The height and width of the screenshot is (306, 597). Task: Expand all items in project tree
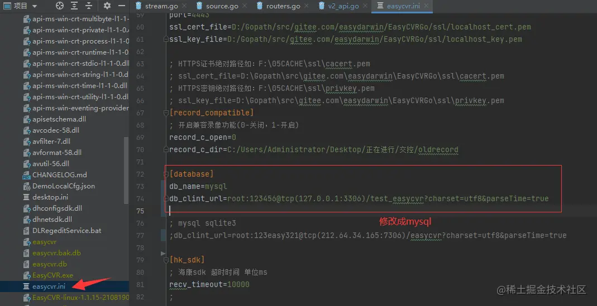[74, 6]
